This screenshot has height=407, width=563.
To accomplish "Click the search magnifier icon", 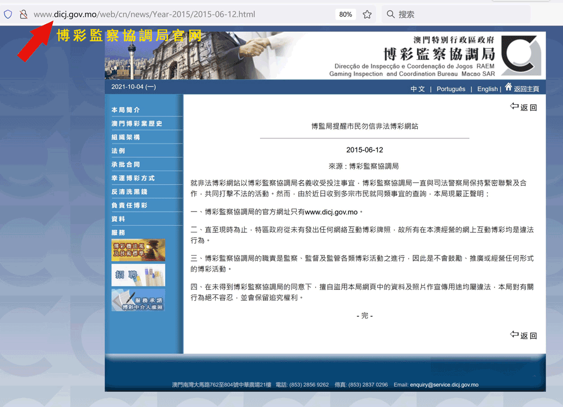I will (x=391, y=15).
